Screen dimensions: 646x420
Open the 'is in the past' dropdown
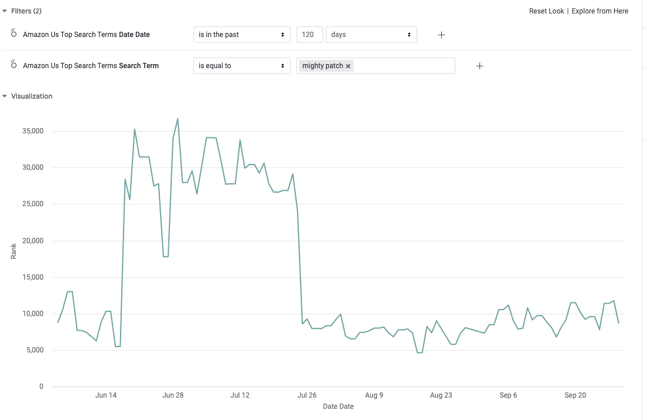pos(242,35)
